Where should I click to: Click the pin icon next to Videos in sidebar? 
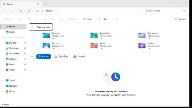point(25,70)
